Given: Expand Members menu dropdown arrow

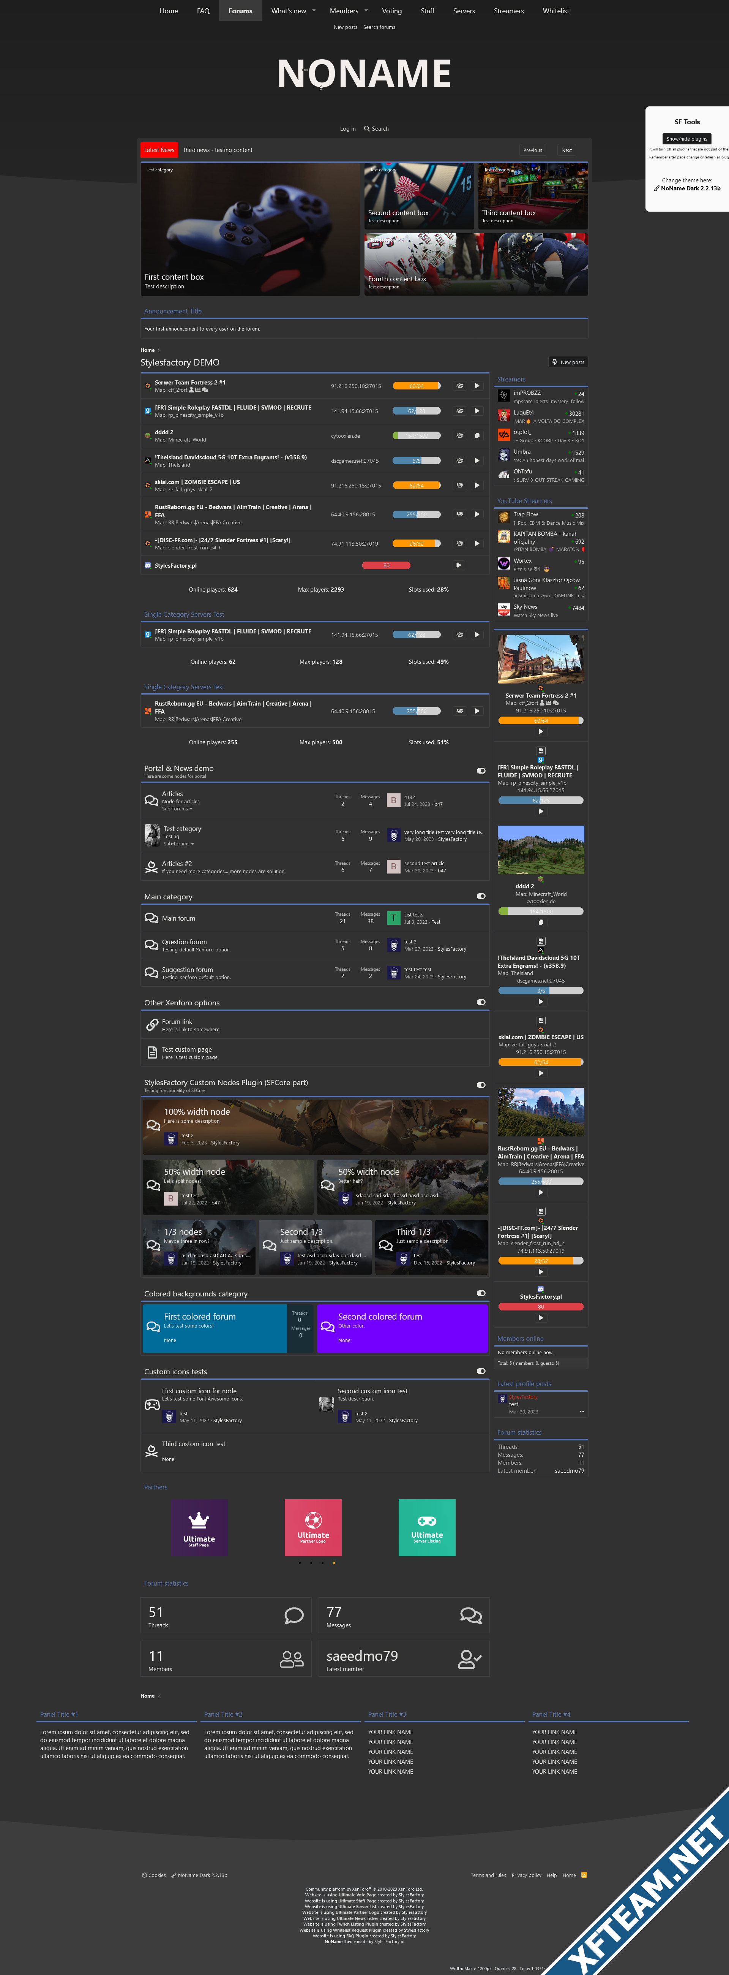Looking at the screenshot, I should pos(366,11).
